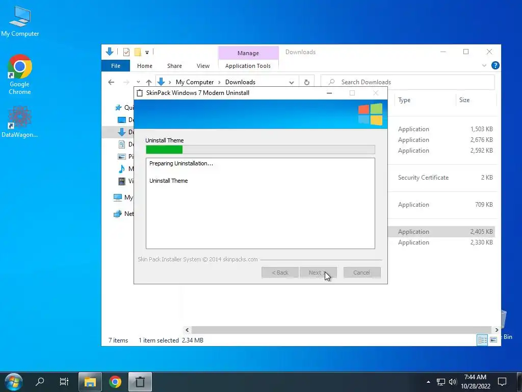Switch to File Explorer in taskbar
The width and height of the screenshot is (522, 392).
click(90, 382)
